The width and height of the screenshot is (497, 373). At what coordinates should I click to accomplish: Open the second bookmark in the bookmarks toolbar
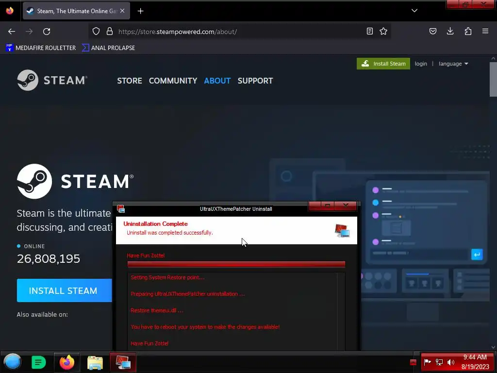(108, 48)
